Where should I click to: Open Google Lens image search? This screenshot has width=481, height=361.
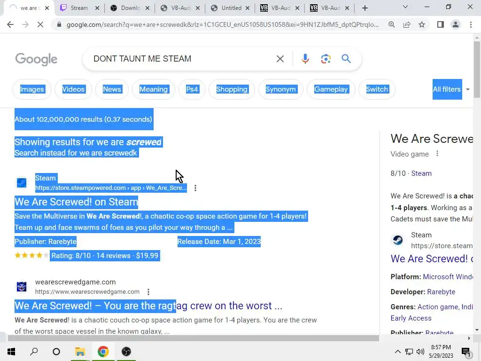click(326, 59)
